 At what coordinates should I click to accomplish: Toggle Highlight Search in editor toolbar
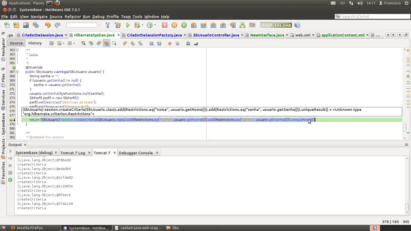tap(106, 43)
